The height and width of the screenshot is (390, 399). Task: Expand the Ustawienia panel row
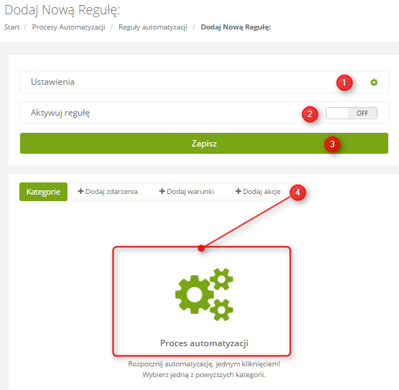(x=204, y=82)
